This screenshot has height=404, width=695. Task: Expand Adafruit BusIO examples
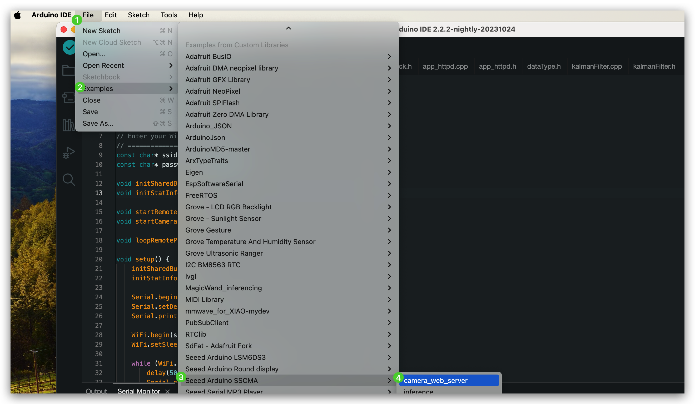[288, 57]
